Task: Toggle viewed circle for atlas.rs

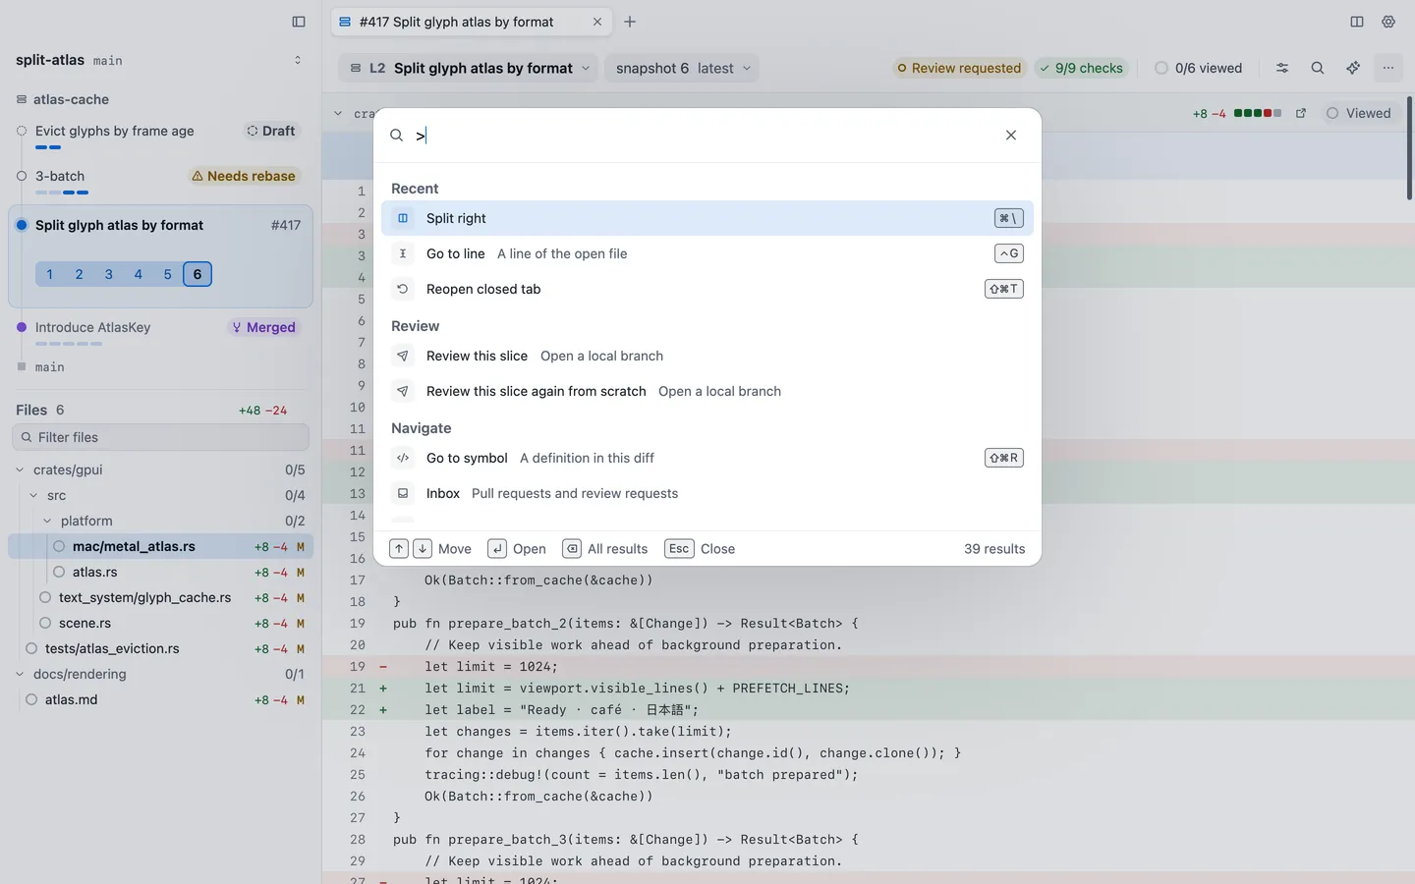Action: (59, 572)
